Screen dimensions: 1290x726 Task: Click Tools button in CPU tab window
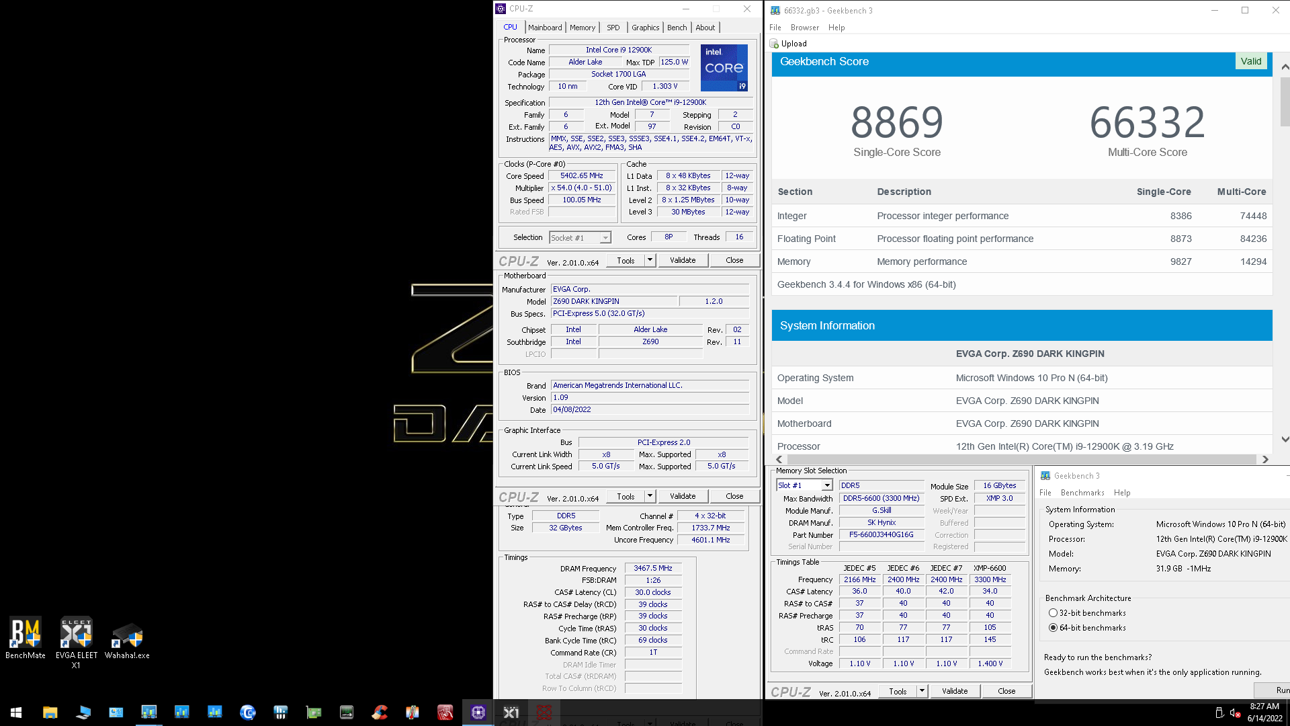click(626, 260)
